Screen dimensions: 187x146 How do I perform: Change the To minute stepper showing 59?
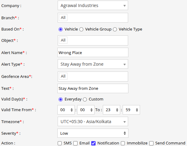point(131,110)
